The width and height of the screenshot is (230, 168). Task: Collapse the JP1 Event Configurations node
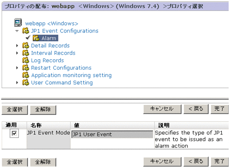tap(17, 31)
